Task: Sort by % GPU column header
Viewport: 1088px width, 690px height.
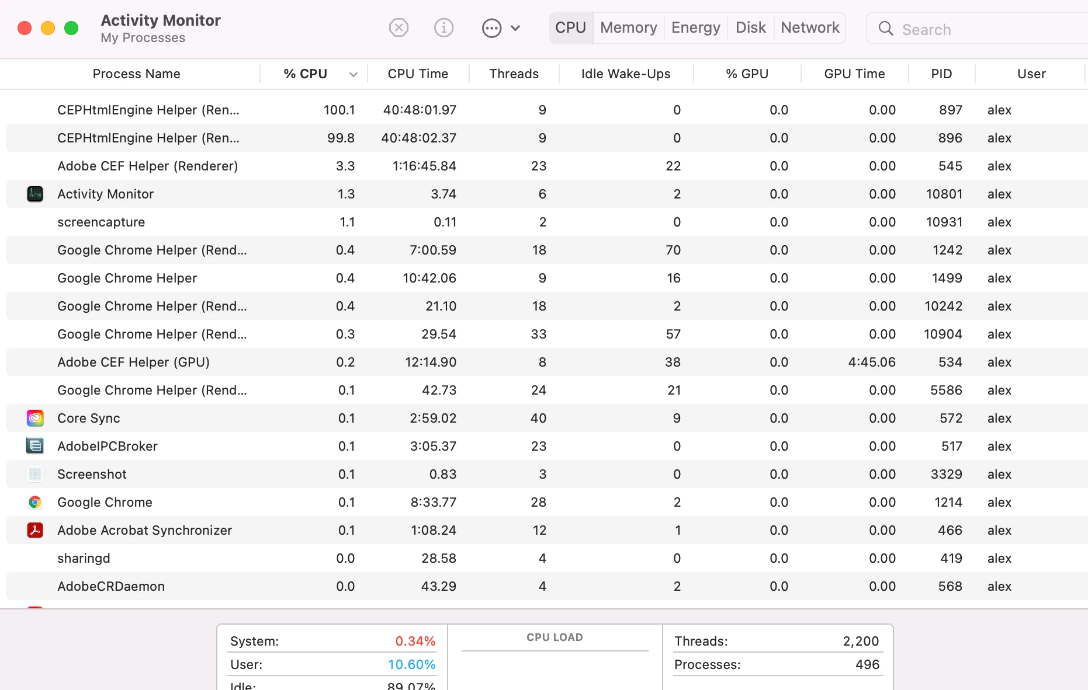Action: (747, 74)
